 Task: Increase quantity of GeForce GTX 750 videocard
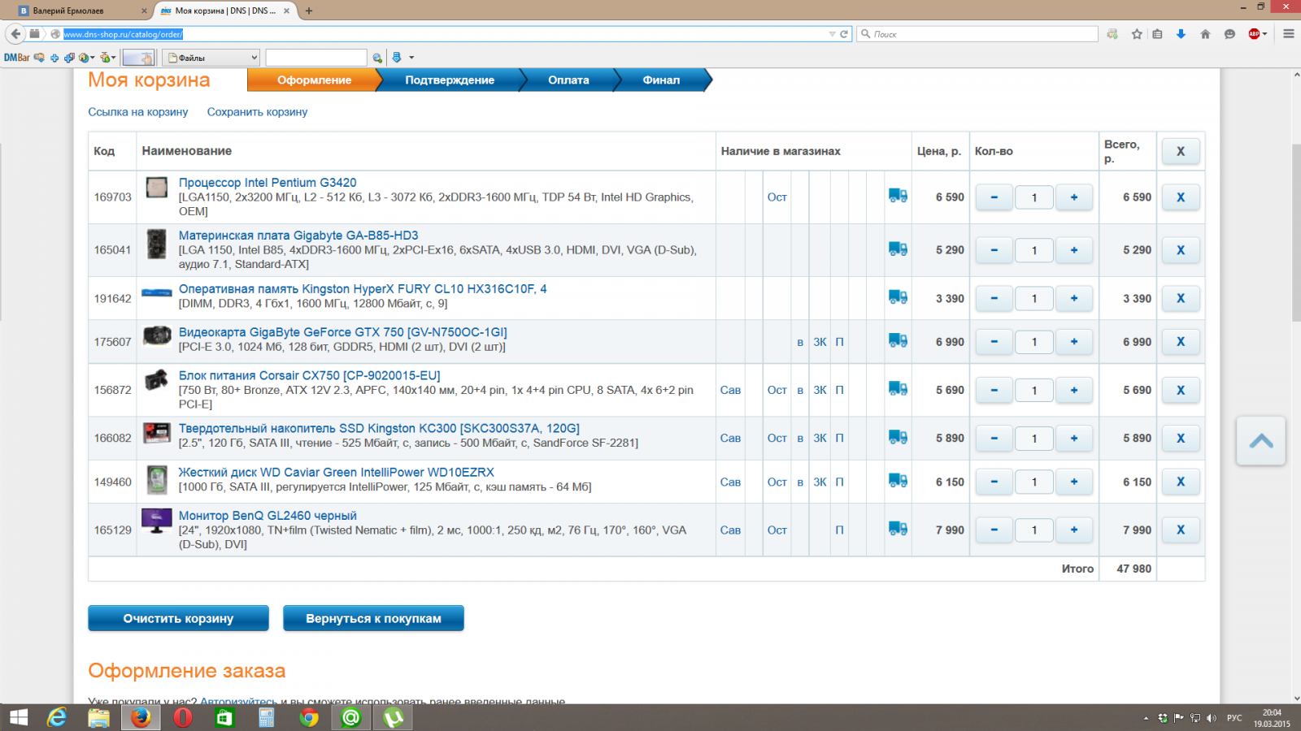pyautogui.click(x=1073, y=342)
